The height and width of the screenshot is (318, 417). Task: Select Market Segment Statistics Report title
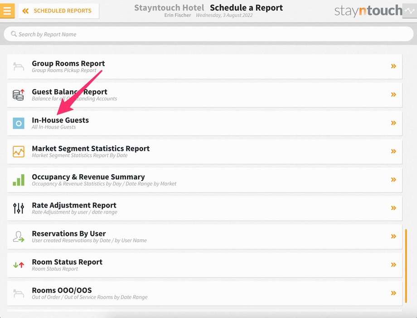[x=91, y=149]
